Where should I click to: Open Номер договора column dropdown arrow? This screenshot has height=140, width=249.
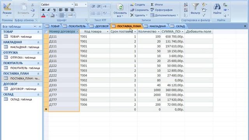click(x=77, y=31)
